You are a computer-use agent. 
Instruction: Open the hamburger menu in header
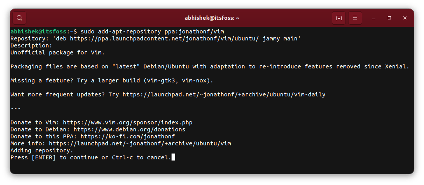(x=355, y=18)
